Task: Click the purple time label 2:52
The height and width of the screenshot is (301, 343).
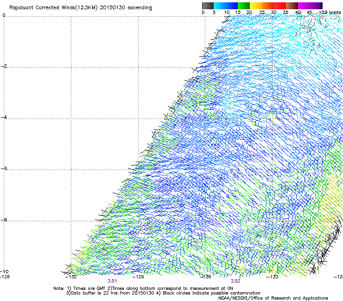Action: click(x=235, y=281)
